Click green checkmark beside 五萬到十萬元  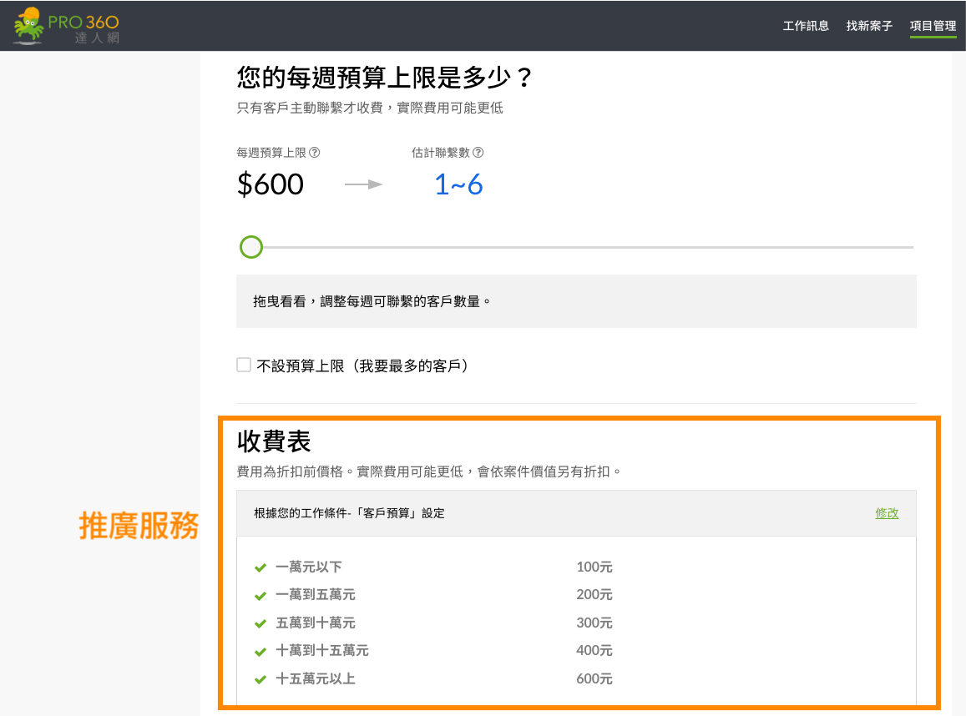coord(260,623)
